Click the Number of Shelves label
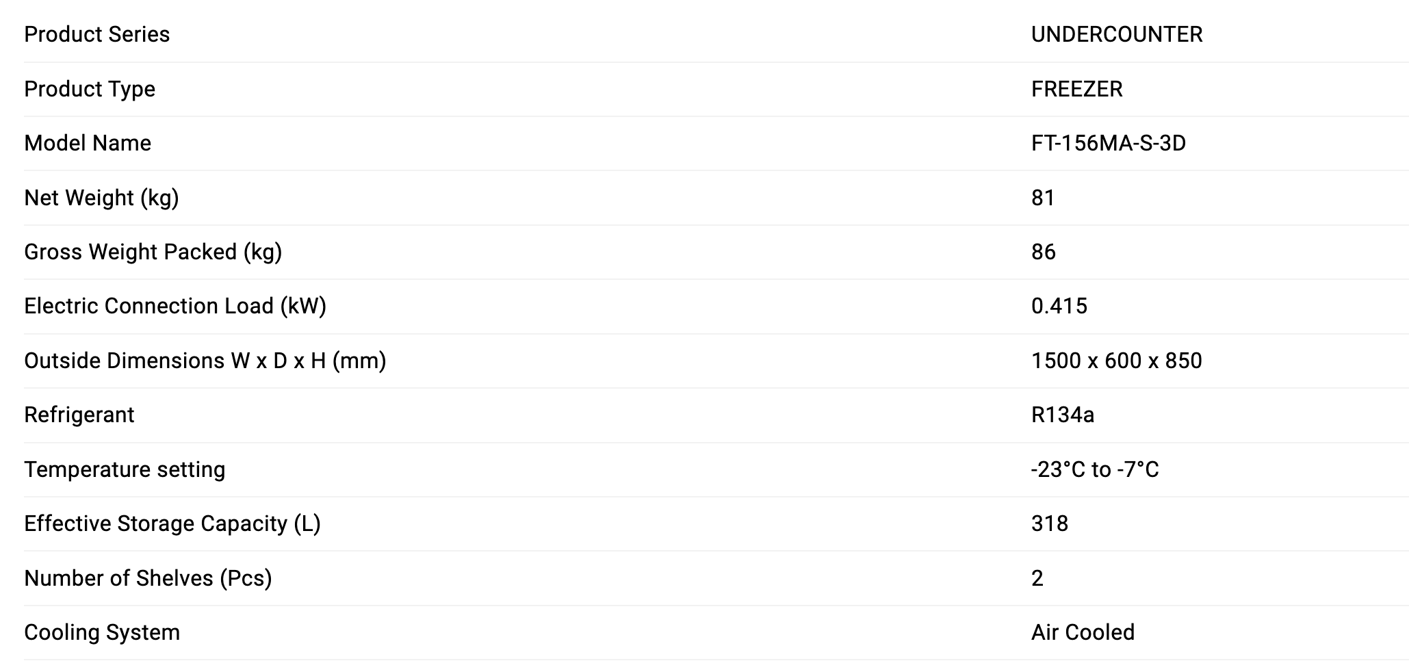1409x661 pixels. [x=148, y=578]
